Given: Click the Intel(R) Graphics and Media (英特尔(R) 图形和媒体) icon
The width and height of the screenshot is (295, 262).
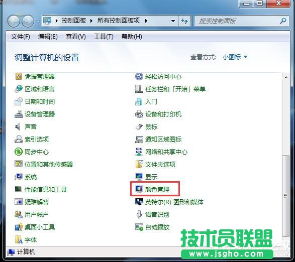Looking at the screenshot, I should (x=139, y=202).
